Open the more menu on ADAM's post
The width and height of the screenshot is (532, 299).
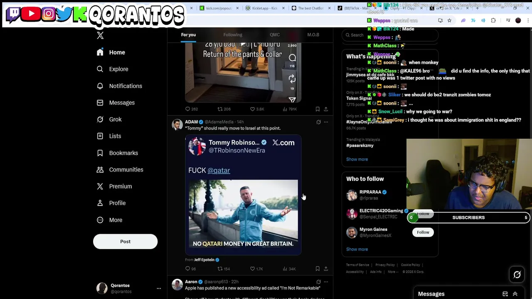[326, 122]
